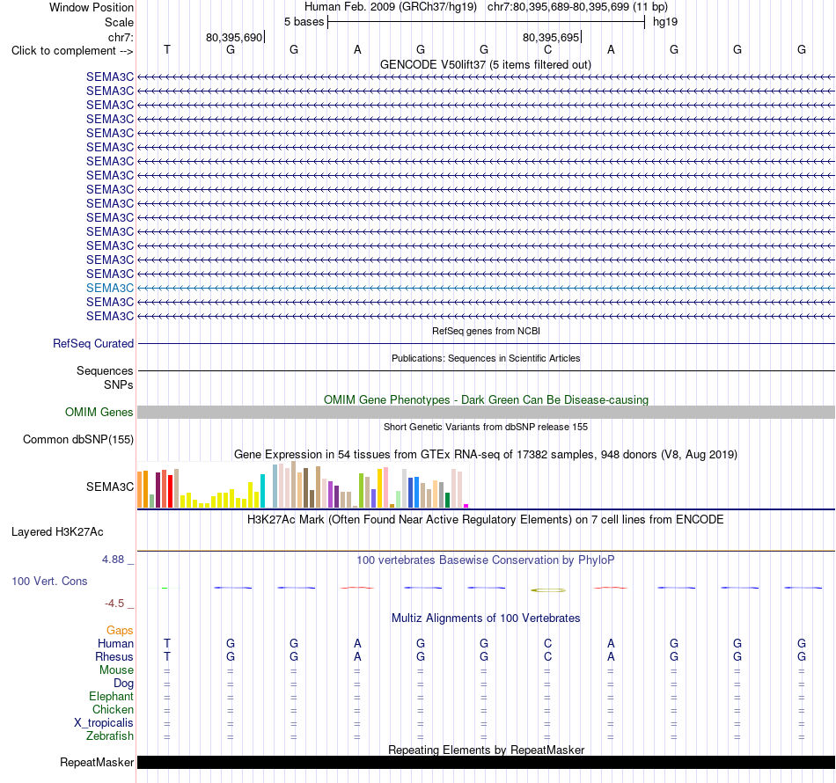836x783 pixels.
Task: Select the Gaps label in Multiz track
Action: pos(120,631)
